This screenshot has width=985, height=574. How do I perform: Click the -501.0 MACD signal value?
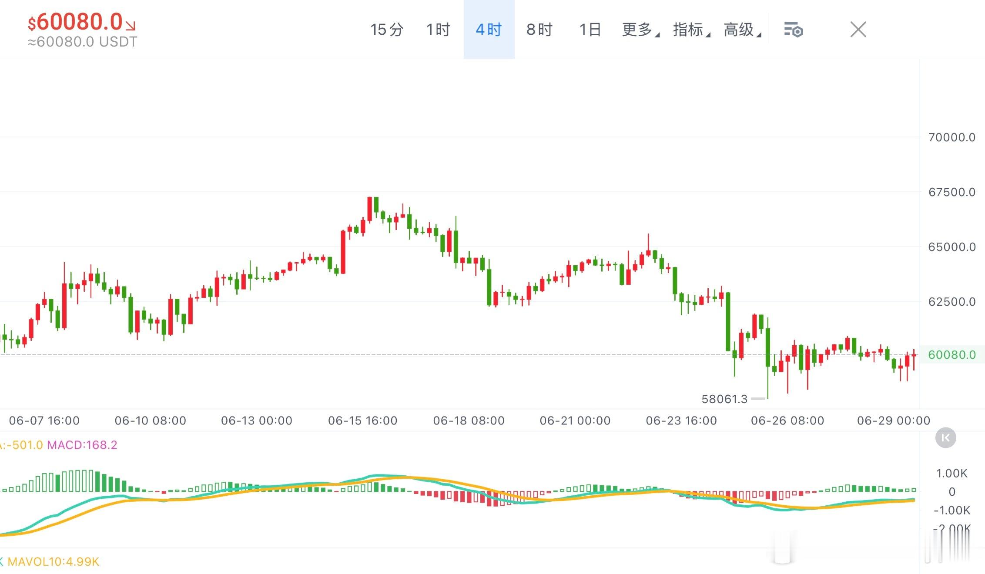tap(24, 445)
